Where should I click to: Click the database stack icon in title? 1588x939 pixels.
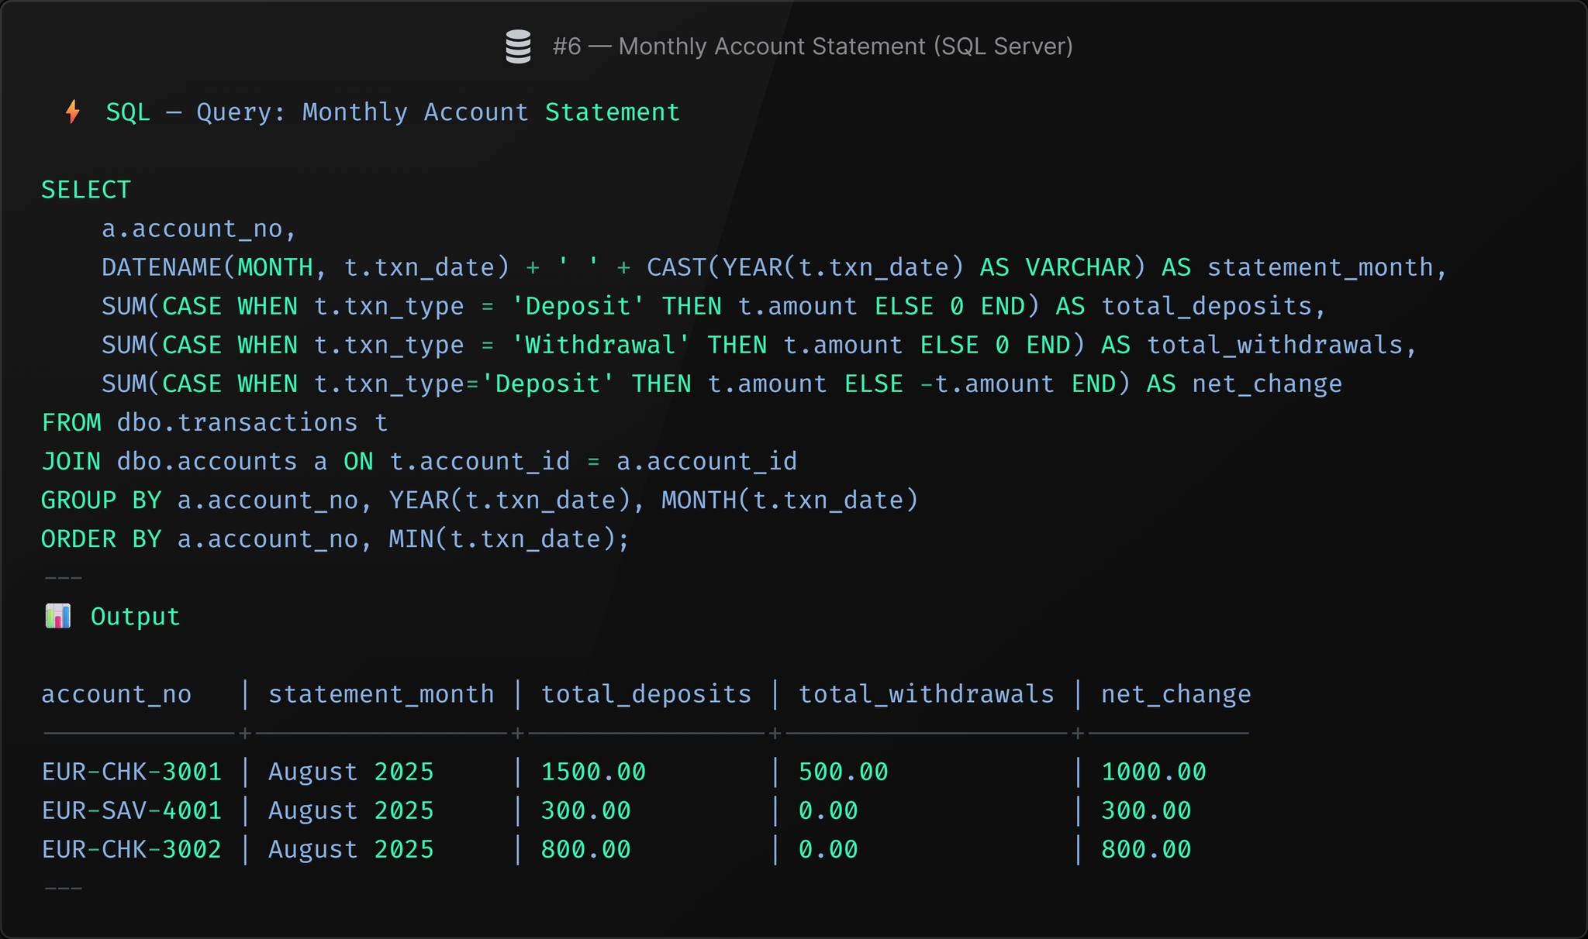coord(518,46)
